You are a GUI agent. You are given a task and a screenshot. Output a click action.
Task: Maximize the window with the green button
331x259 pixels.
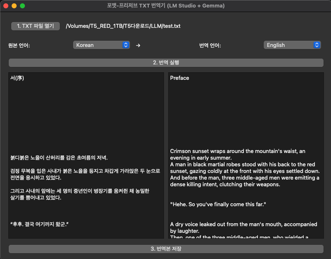click(x=22, y=6)
